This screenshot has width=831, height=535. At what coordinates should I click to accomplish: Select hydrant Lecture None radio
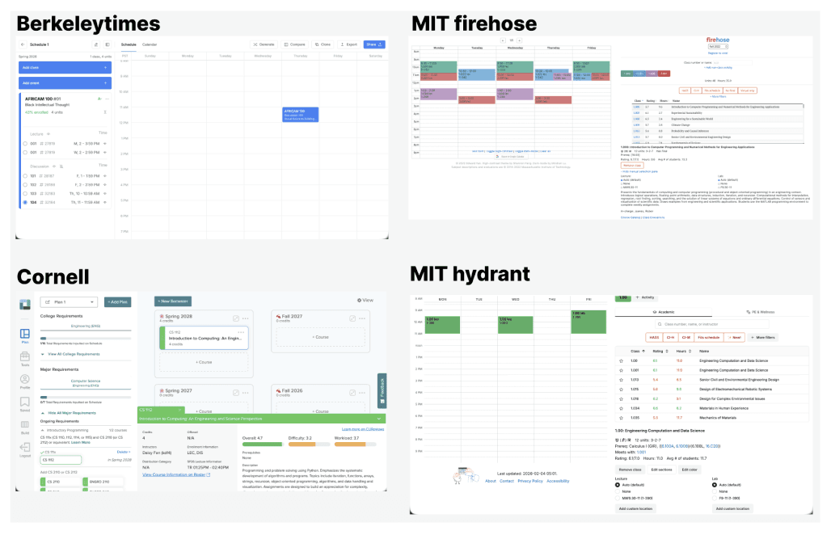(618, 491)
